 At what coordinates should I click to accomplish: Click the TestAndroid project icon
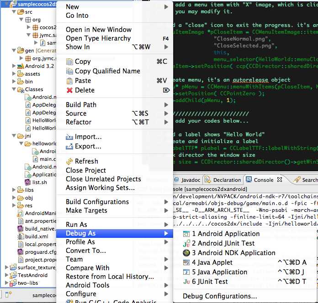13,275
